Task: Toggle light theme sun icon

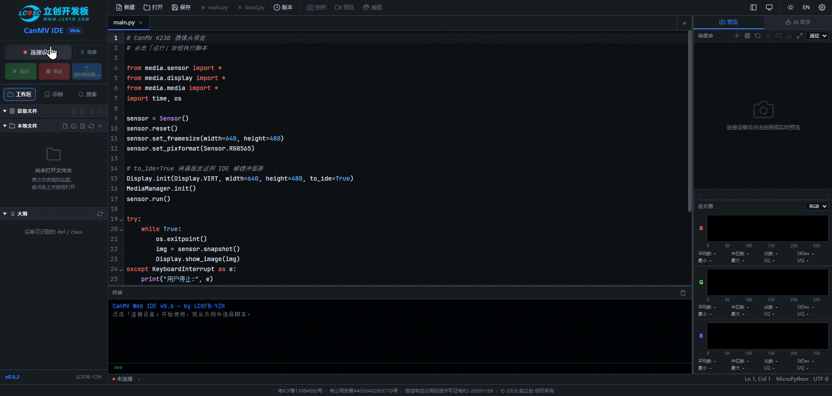Action: [790, 7]
